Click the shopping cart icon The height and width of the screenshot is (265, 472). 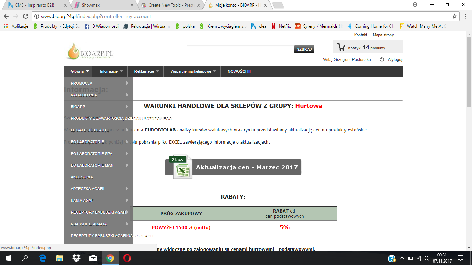coord(341,47)
